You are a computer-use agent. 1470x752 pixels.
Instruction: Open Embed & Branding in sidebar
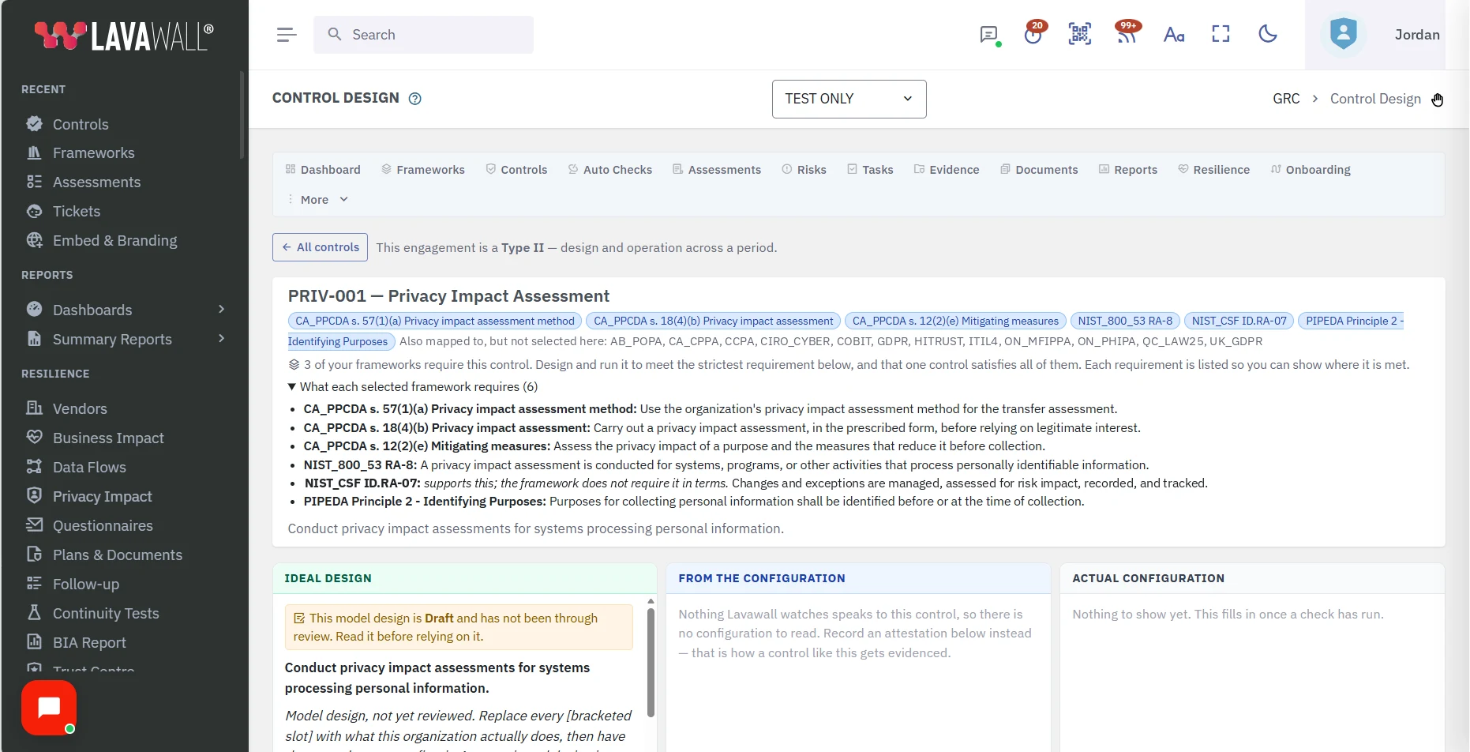click(114, 240)
